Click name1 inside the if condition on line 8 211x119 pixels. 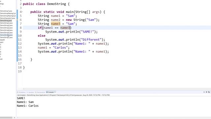[48, 28]
